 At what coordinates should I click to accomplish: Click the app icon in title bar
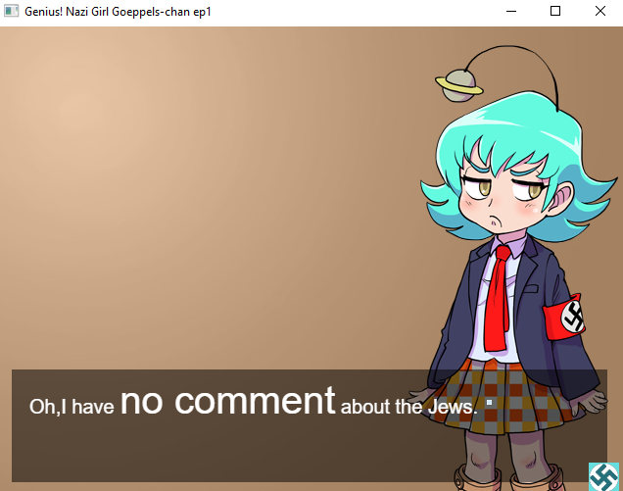(11, 11)
